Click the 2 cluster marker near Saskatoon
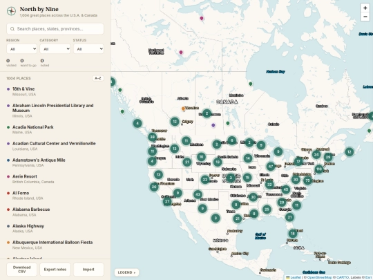 pyautogui.click(x=207, y=113)
